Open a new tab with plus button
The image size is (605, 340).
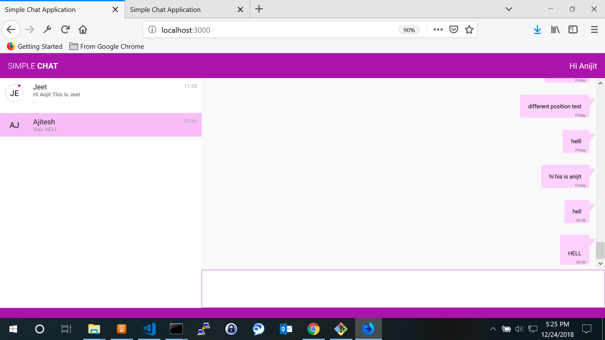pyautogui.click(x=259, y=9)
